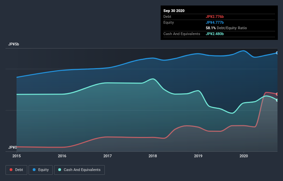
Task: Toggle the Debt legend button
Action: pos(17,170)
